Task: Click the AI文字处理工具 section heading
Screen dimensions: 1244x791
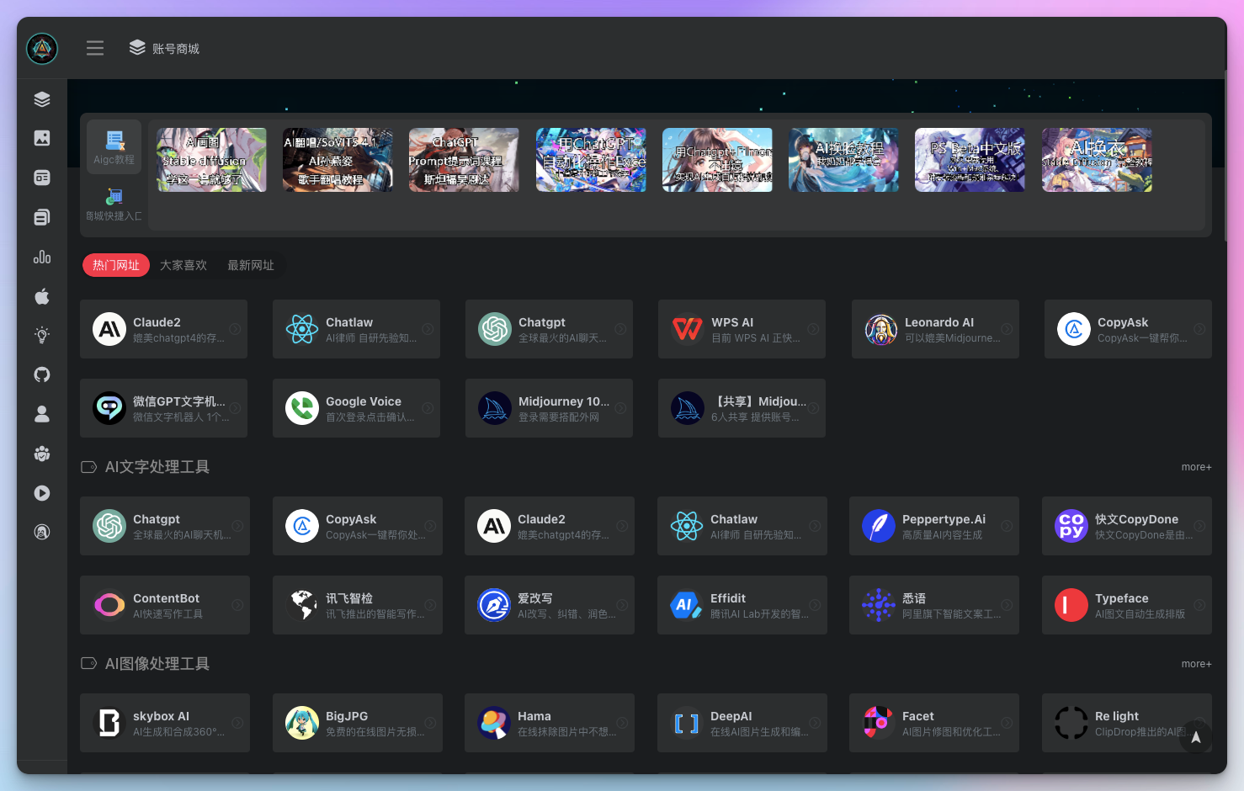Action: 157,467
